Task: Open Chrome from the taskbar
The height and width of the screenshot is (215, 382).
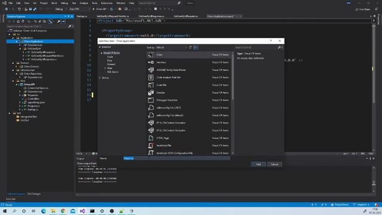Action: (63, 211)
